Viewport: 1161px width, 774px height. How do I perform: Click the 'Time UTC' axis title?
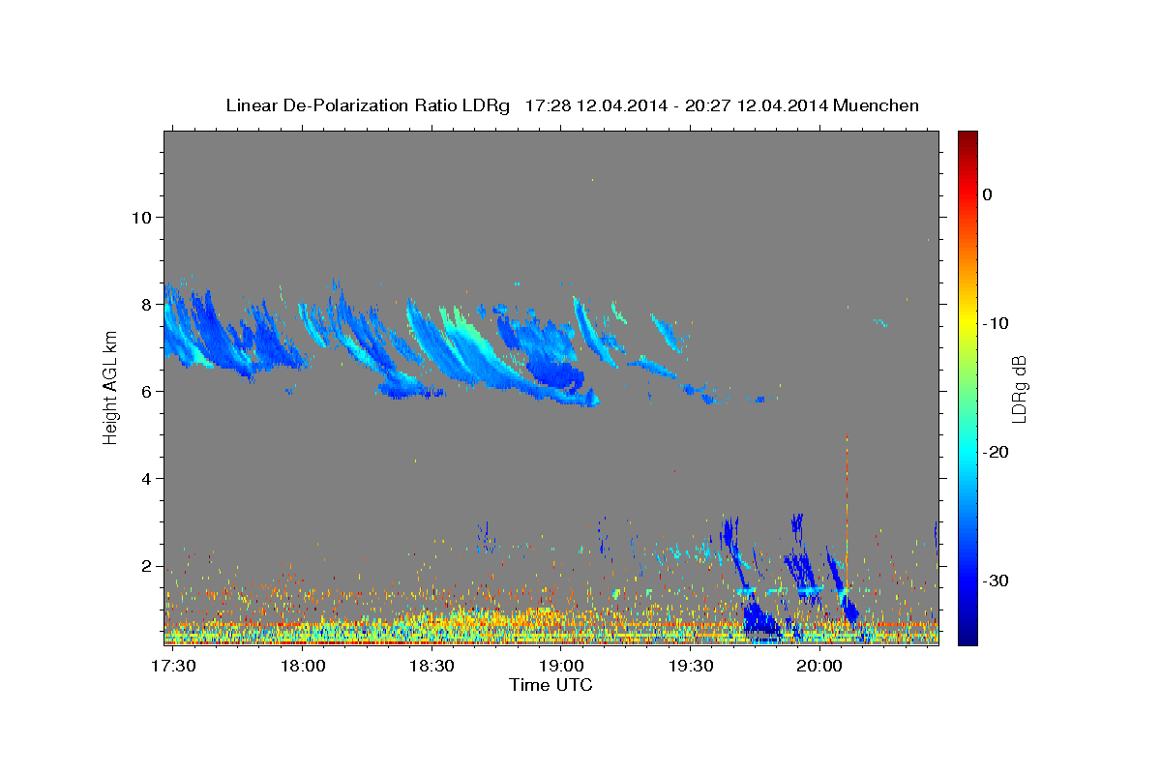tap(551, 685)
